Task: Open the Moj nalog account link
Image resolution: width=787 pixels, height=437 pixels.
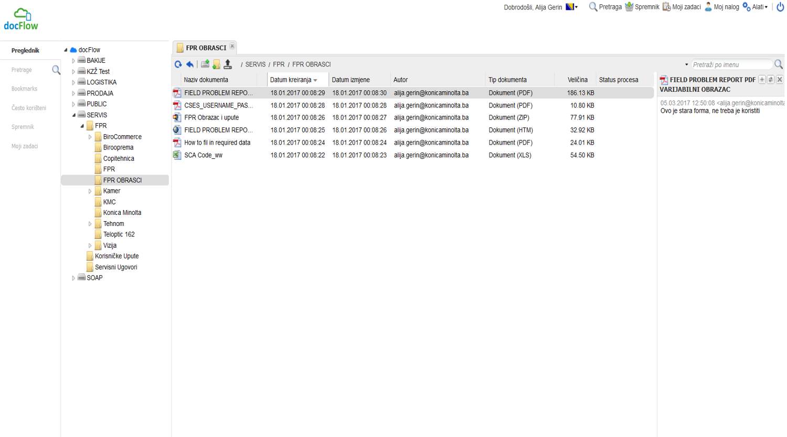Action: coord(721,7)
